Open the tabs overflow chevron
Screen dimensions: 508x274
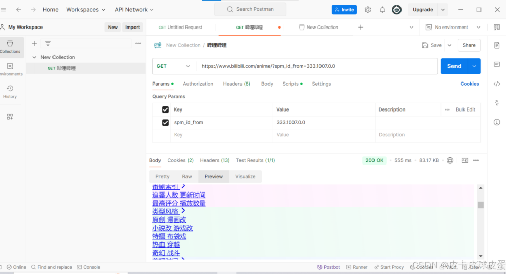[x=412, y=27]
